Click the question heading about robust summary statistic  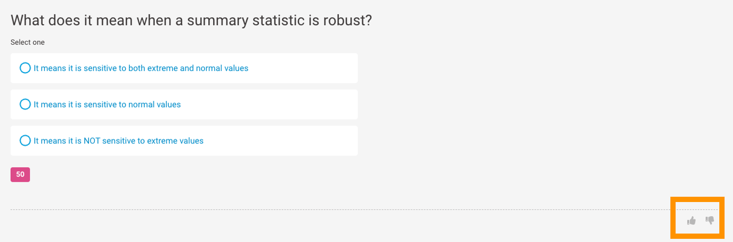[191, 21]
